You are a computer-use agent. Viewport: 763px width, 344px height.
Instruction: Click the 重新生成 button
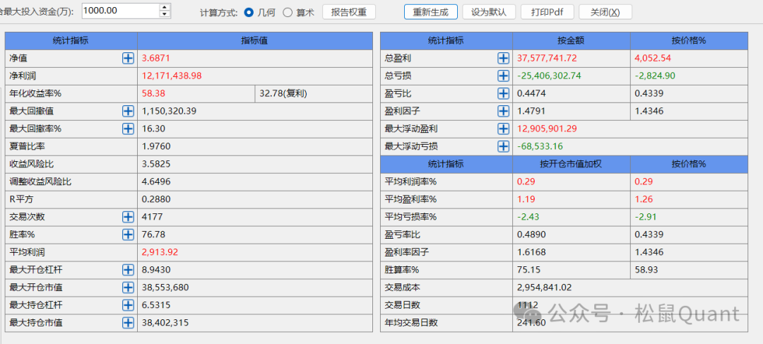[x=430, y=12]
